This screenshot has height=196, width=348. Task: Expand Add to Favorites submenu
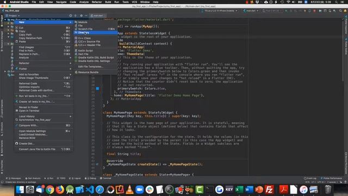(43, 75)
